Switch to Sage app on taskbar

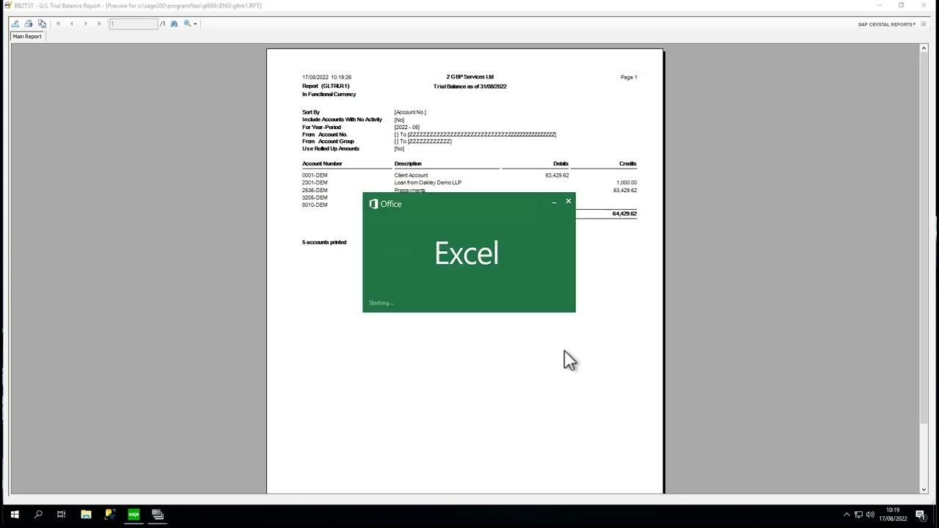134,515
